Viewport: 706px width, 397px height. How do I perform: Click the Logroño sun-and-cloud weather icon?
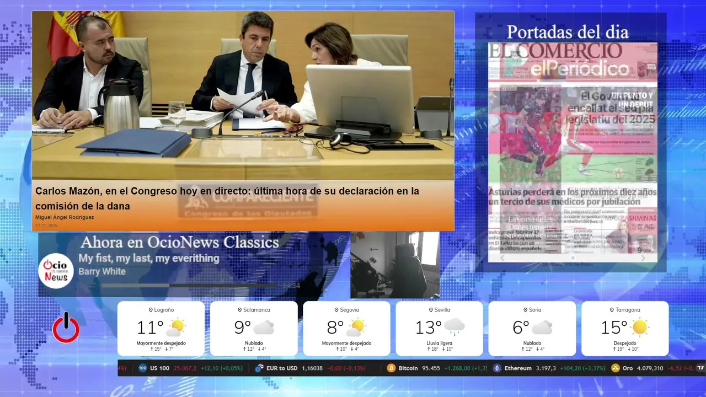[x=176, y=328]
